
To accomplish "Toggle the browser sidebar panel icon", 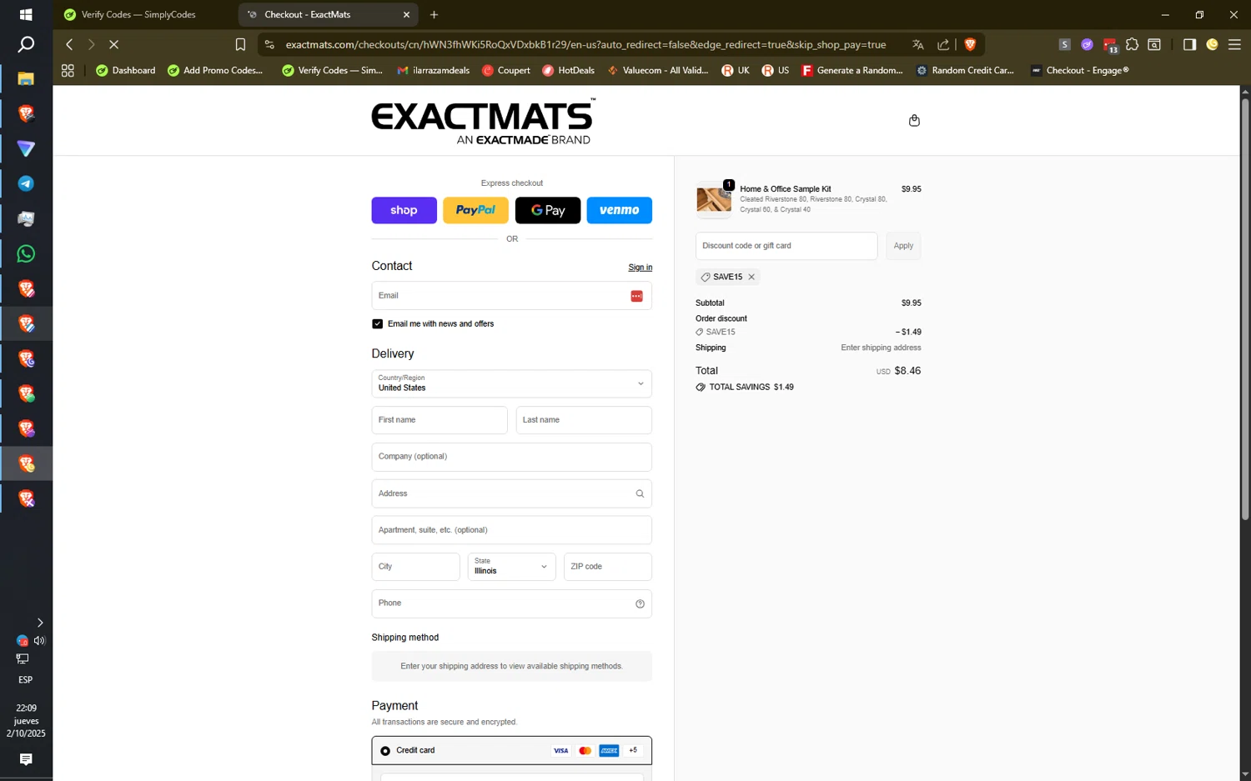I will [x=1189, y=44].
